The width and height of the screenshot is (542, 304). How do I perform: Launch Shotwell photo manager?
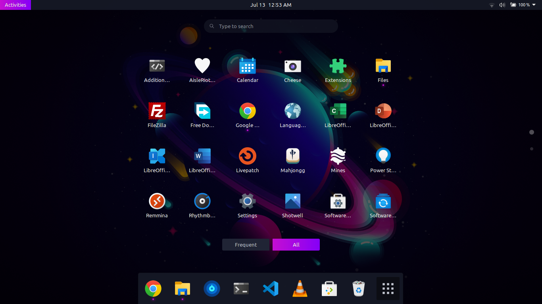click(292, 201)
